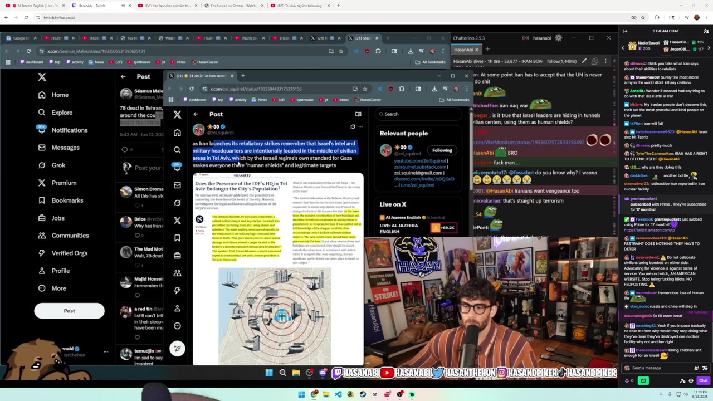Click the crossed-out eye icon in Twitch address bar
The height and width of the screenshot is (401, 713).
click(x=634, y=17)
